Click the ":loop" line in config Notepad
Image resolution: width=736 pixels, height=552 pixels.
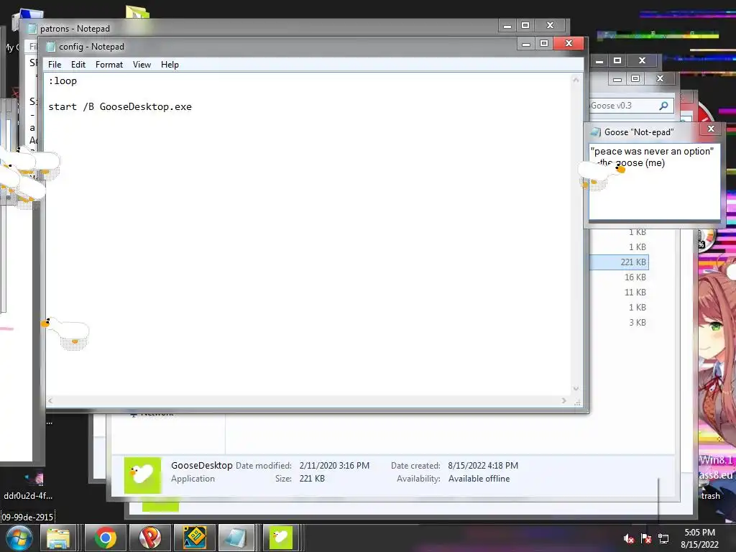coord(63,80)
